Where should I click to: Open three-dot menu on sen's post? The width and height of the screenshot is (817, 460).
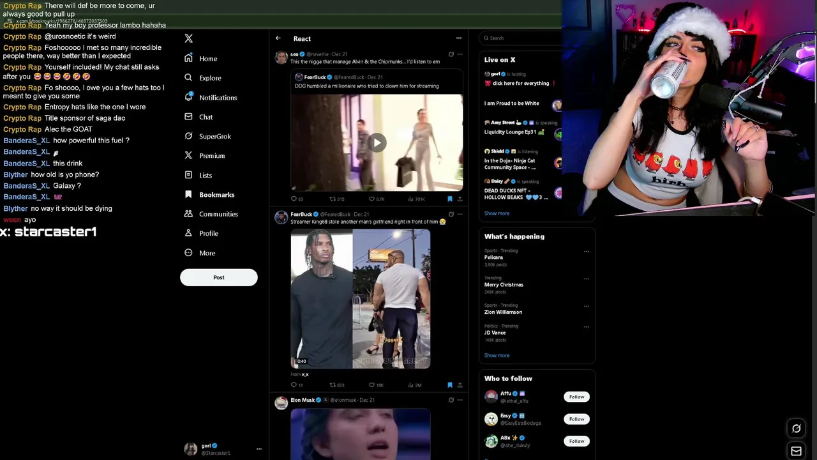pos(460,54)
